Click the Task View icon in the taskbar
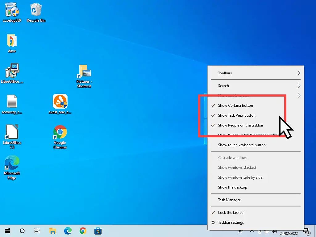The width and height of the screenshot is (316, 237). click(x=37, y=231)
